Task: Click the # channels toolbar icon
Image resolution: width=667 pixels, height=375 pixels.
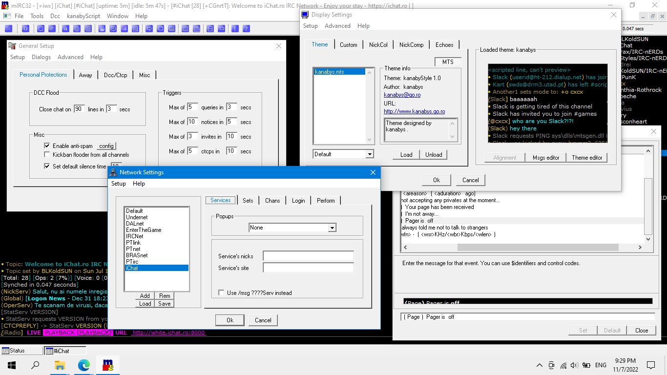Action: [x=51, y=29]
